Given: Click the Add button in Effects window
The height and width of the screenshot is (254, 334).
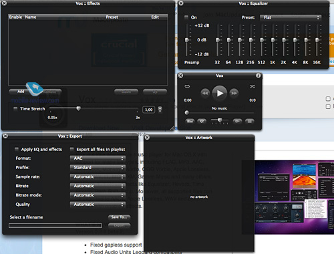Looking at the screenshot, I should 21,92.
